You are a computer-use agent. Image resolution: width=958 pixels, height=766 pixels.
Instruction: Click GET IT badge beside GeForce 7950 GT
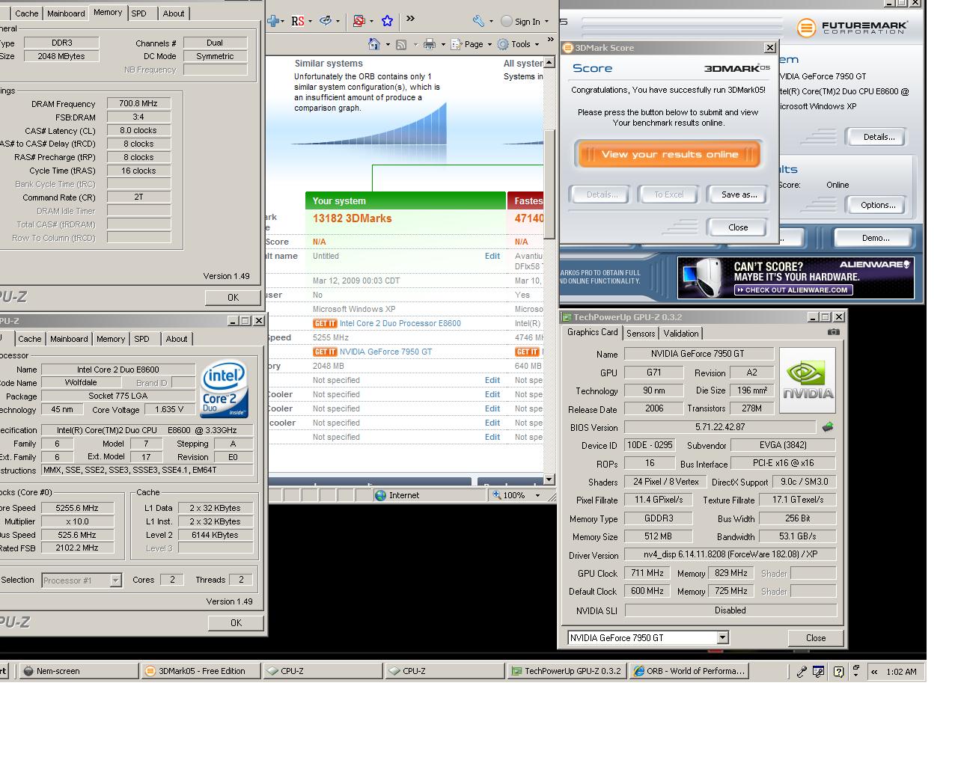pyautogui.click(x=325, y=352)
